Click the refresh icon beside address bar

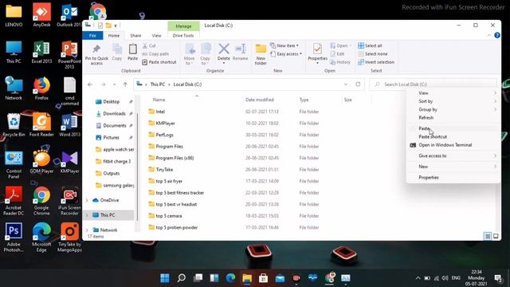tap(358, 85)
